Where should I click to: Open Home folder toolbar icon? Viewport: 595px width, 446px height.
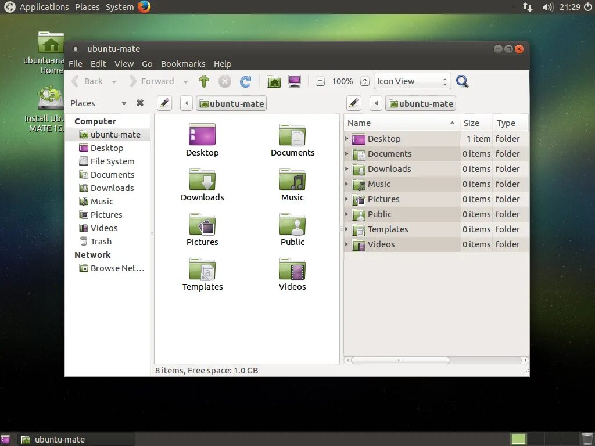tap(274, 81)
